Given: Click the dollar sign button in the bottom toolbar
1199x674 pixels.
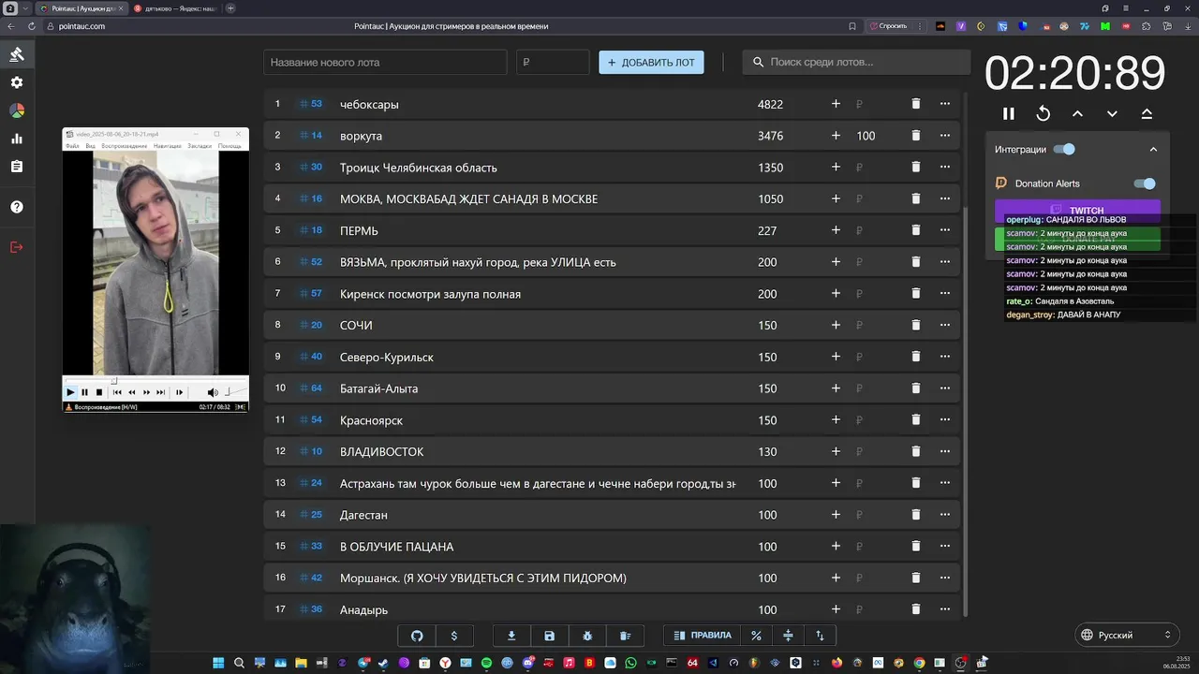Looking at the screenshot, I should 454,636.
